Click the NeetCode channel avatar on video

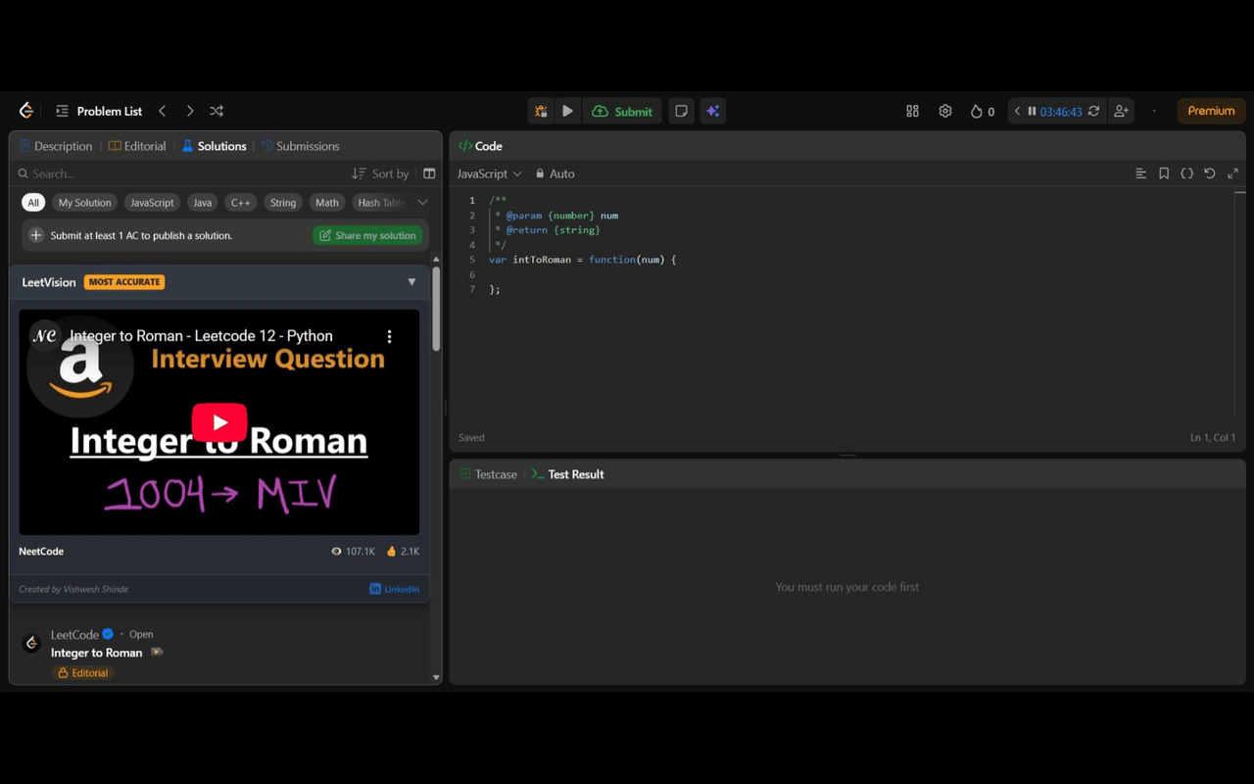(x=45, y=336)
